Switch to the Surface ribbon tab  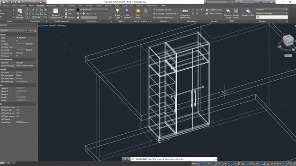pos(23,6)
